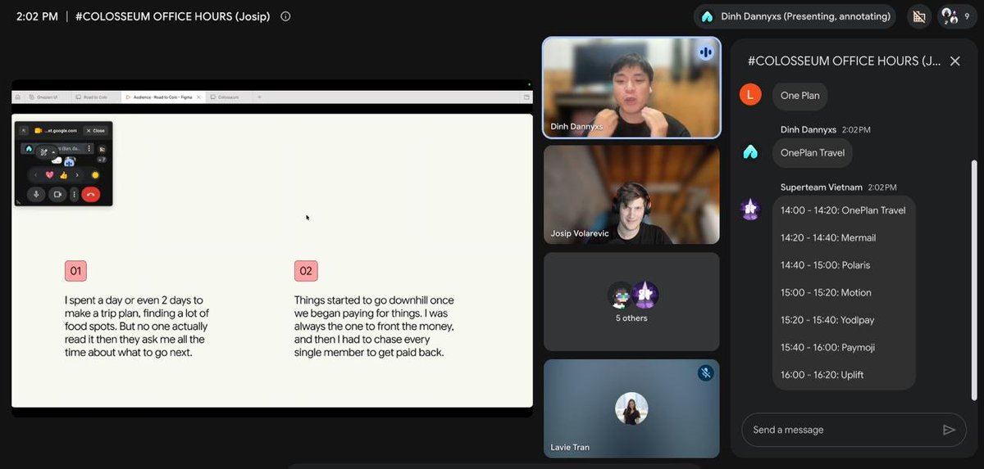Viewport: 984px width, 469px height.
Task: Click the '01' label on the slide
Action: point(75,271)
